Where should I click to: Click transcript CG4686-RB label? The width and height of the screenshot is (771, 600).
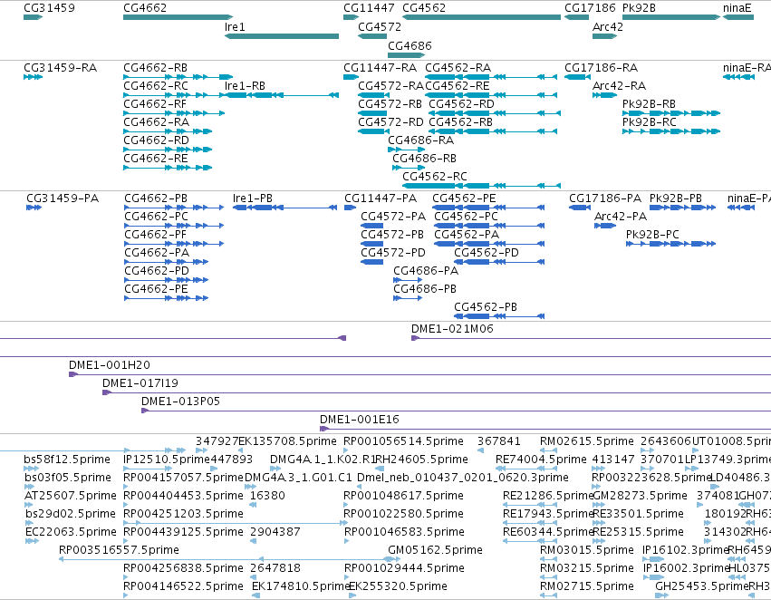(424, 159)
